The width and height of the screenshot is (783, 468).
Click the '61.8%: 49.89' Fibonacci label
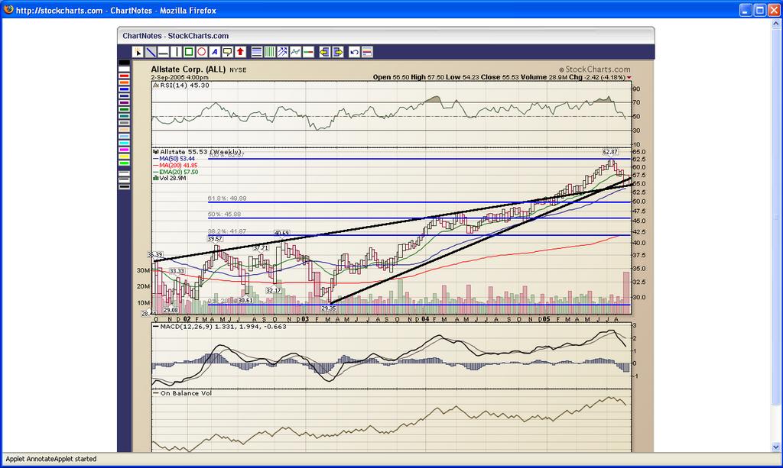pos(227,198)
